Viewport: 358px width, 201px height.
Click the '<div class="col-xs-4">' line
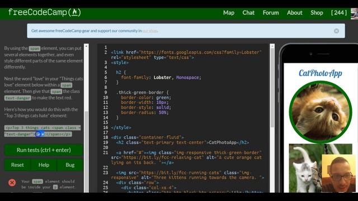pos(149,188)
